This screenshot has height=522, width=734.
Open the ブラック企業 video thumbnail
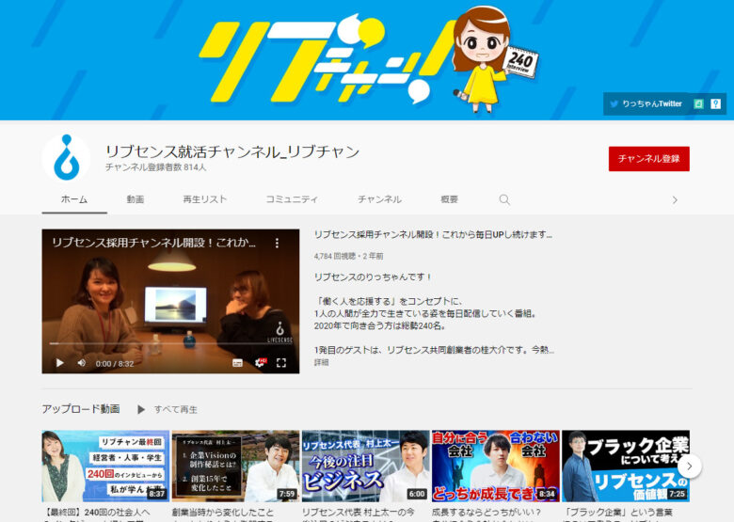click(626, 466)
